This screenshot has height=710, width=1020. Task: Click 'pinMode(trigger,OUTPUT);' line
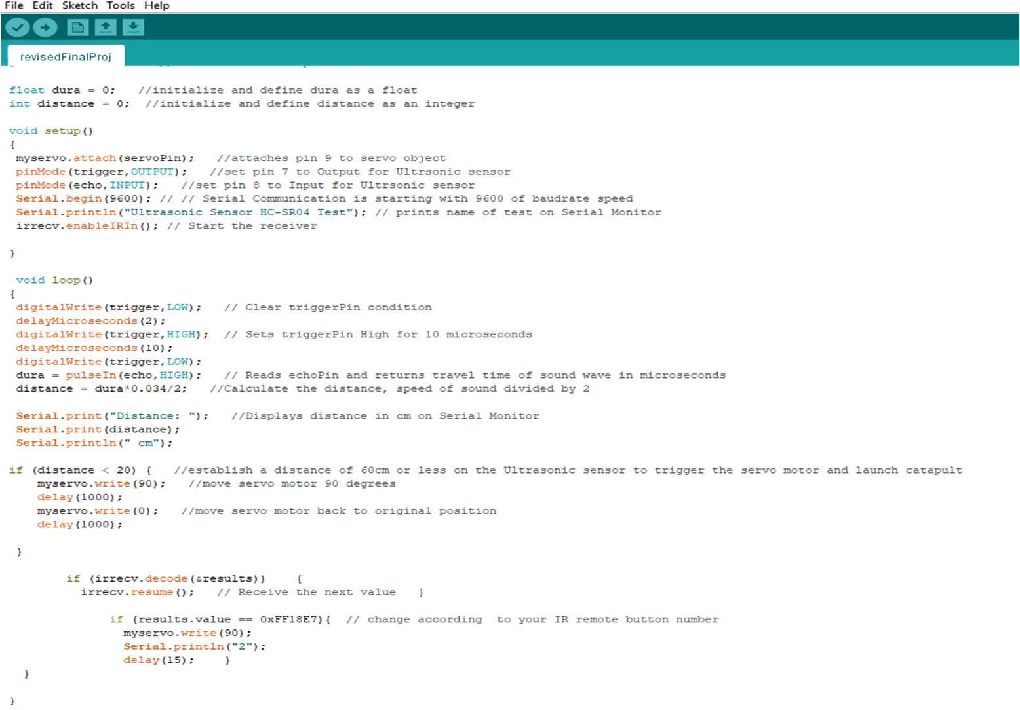pyautogui.click(x=101, y=172)
